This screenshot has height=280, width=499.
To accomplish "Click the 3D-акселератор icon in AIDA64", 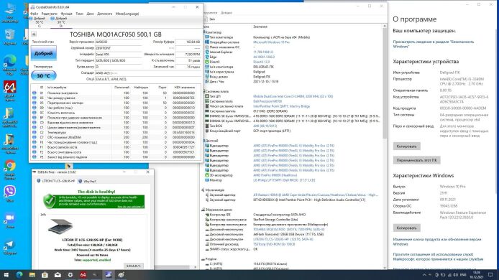I will 207,175.
